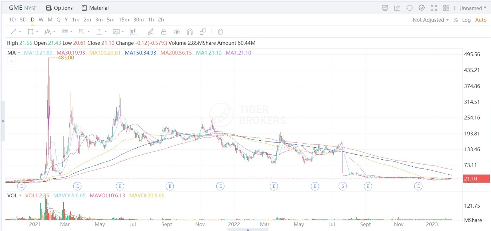The width and height of the screenshot is (491, 231).
Task: Click the bottom chart range handle arrow
Action: click(248, 230)
